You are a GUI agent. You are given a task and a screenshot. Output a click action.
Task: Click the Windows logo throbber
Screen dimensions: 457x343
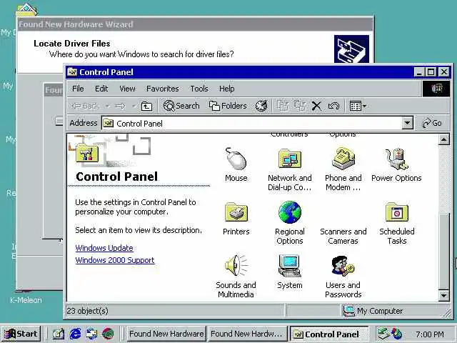(x=436, y=89)
